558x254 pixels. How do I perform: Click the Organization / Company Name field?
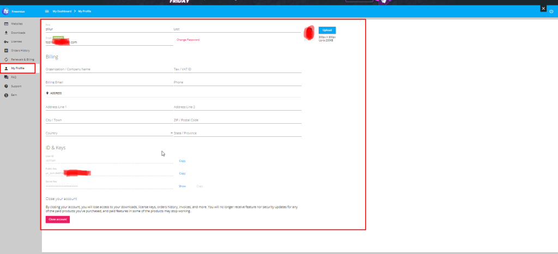click(109, 69)
